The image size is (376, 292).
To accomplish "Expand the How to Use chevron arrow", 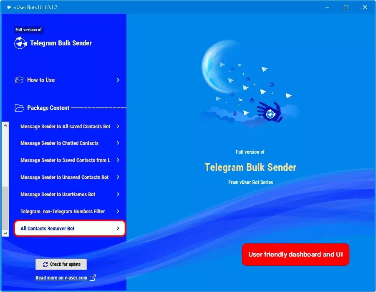I will pyautogui.click(x=118, y=80).
